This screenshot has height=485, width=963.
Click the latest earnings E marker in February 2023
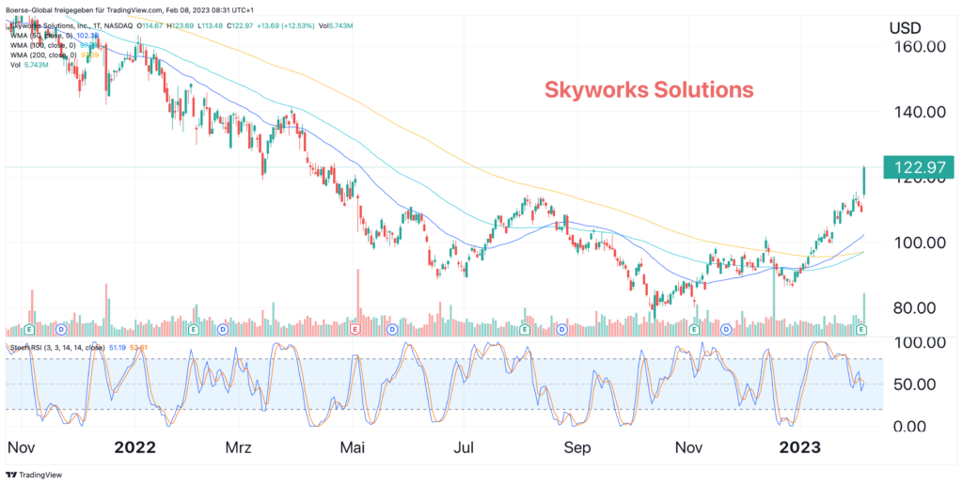(x=861, y=330)
